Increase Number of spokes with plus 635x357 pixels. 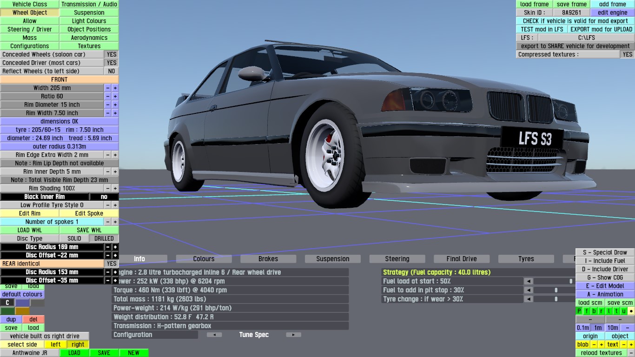point(115,222)
